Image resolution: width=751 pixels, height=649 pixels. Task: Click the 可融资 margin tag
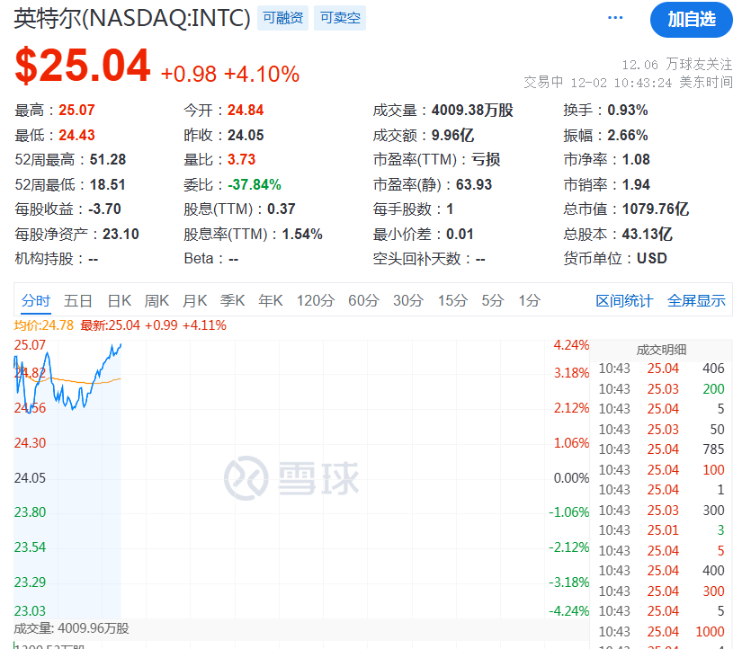click(x=283, y=18)
